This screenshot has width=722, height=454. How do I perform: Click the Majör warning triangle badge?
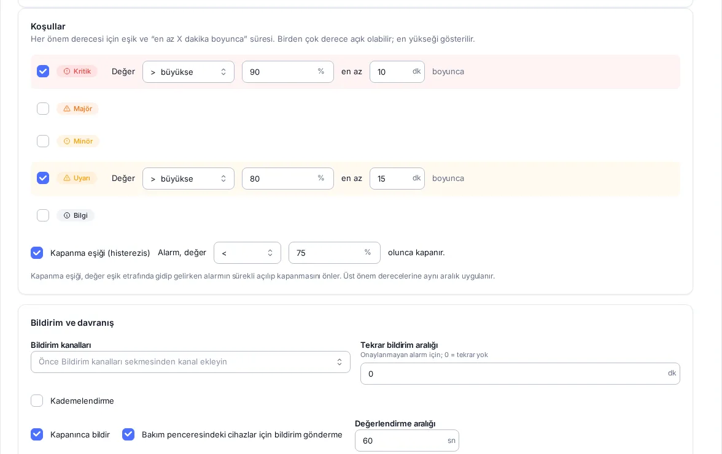coord(67,109)
